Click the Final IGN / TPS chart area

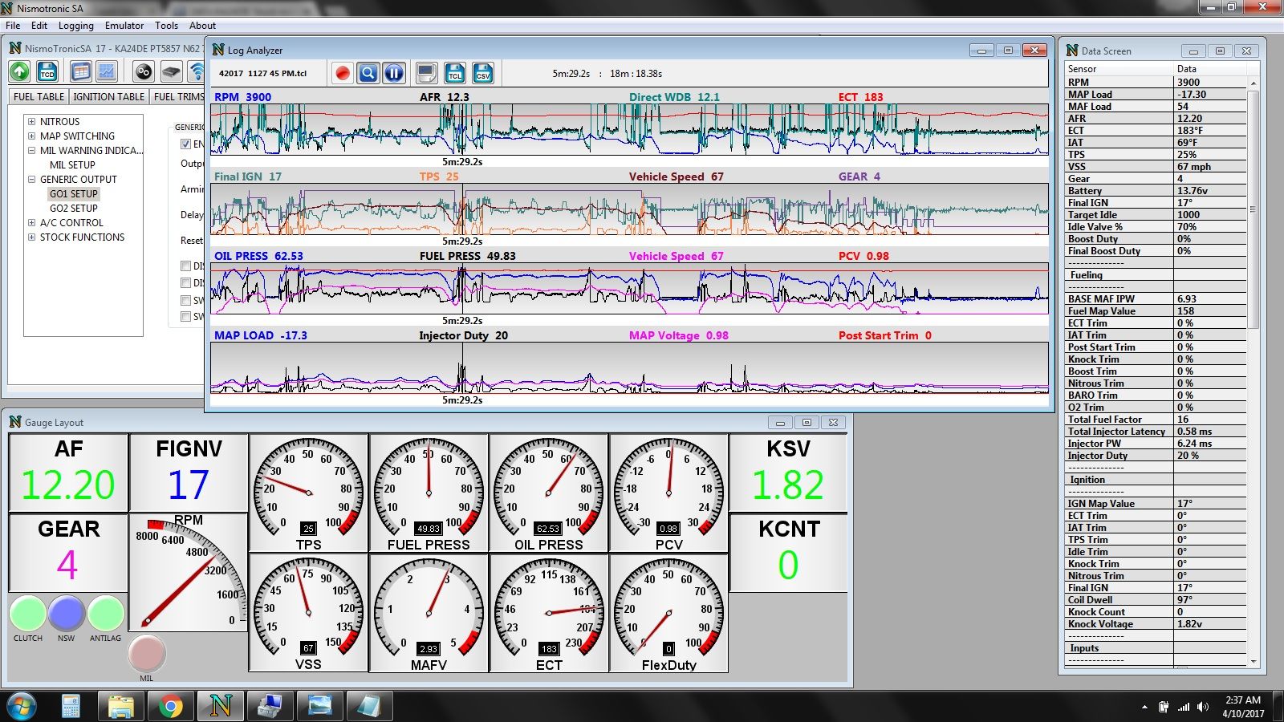click(629, 209)
